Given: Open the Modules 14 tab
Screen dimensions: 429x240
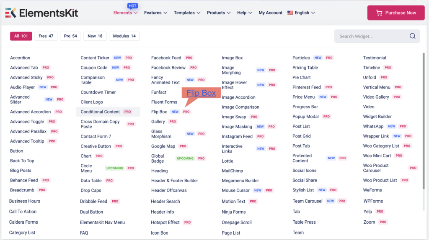Looking at the screenshot, I should 124,36.
